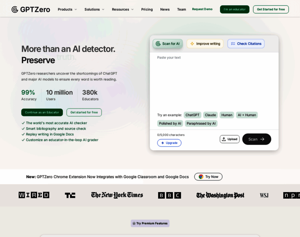Click the Chrome Extension announcement text
This screenshot has height=237, width=300.
(107, 177)
